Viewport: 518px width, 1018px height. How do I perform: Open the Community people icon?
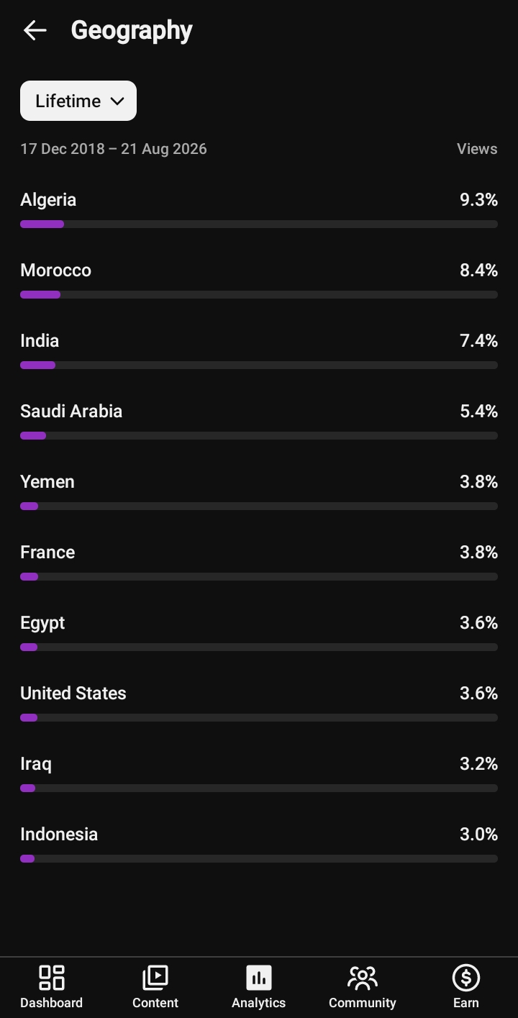coord(363,978)
